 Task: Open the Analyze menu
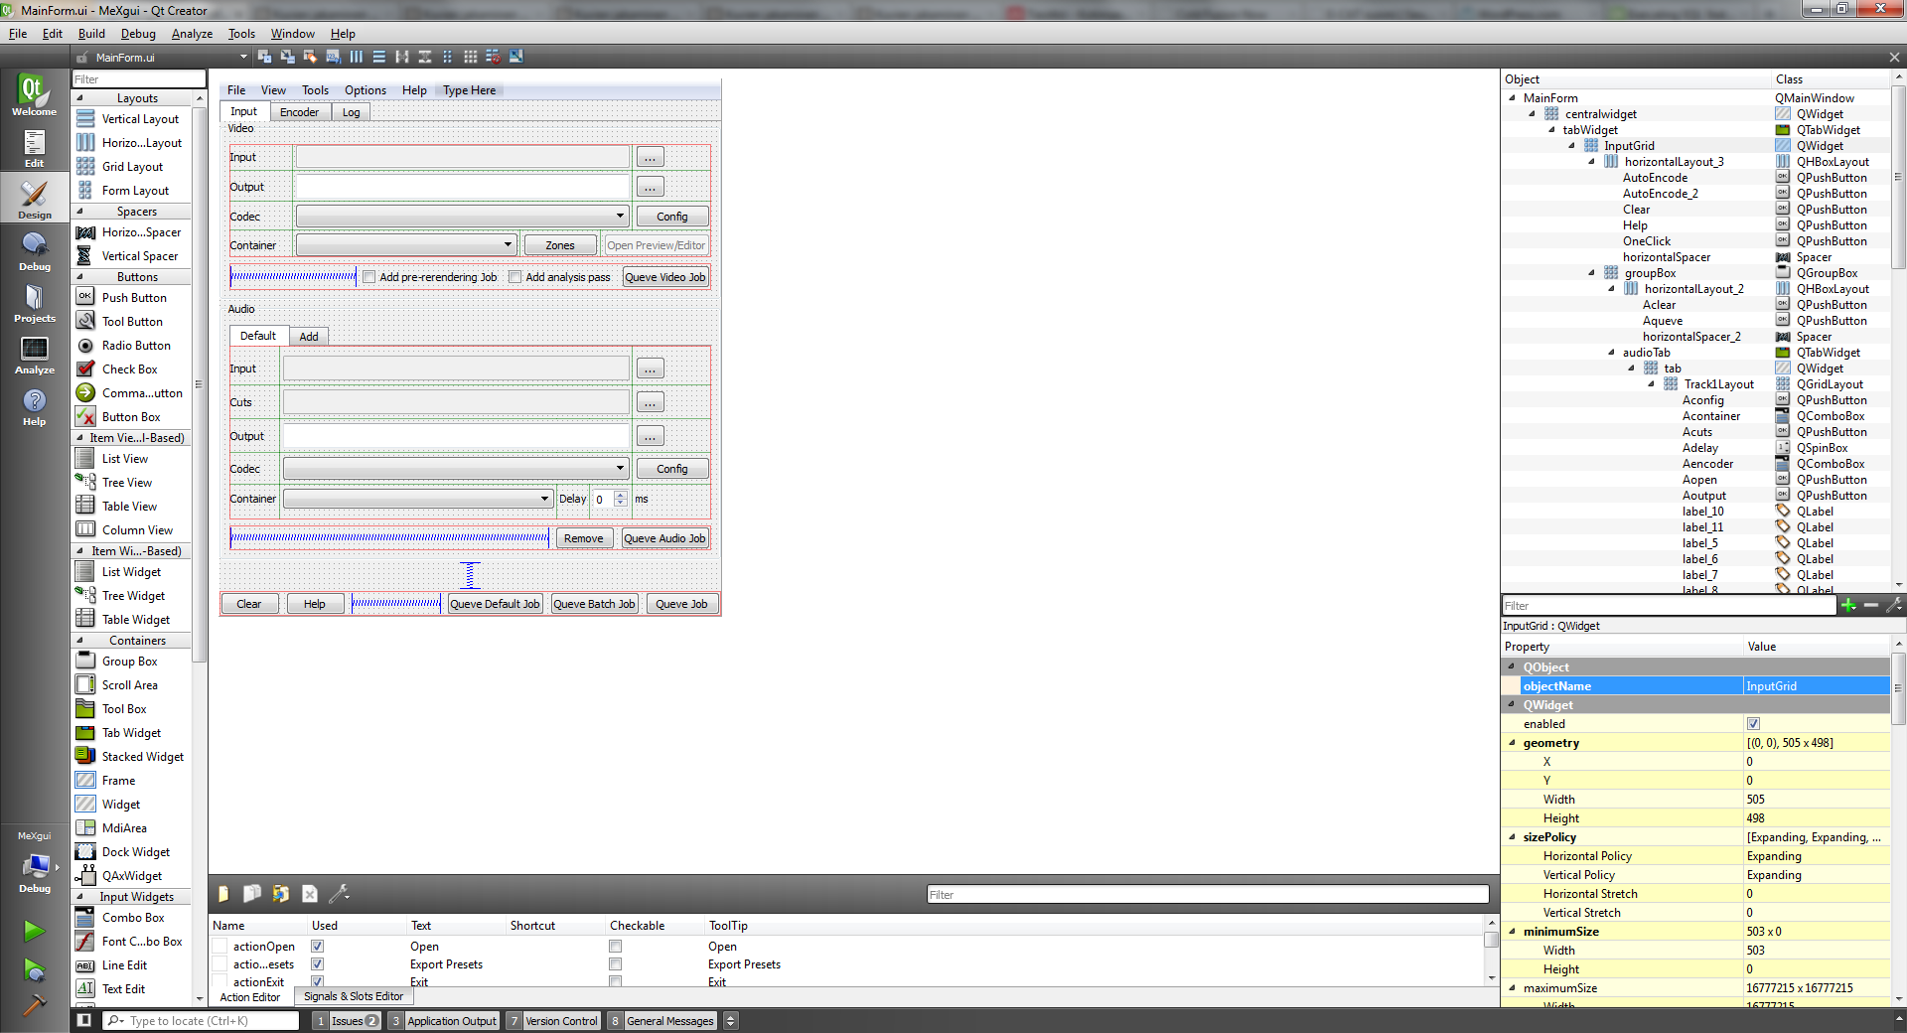coord(192,34)
